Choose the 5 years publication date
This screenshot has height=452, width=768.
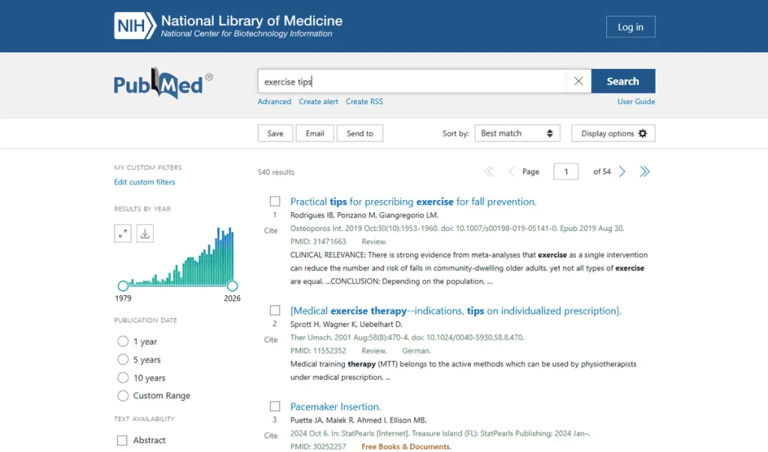click(123, 360)
